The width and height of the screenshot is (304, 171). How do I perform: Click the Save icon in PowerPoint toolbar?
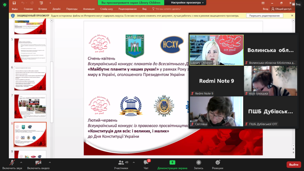click(x=14, y=3)
